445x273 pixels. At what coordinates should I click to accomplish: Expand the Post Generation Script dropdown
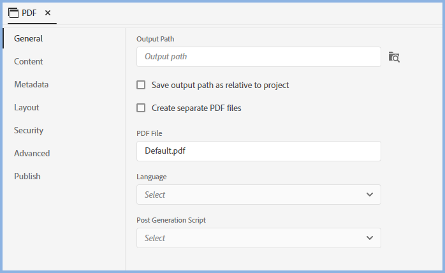click(258, 238)
